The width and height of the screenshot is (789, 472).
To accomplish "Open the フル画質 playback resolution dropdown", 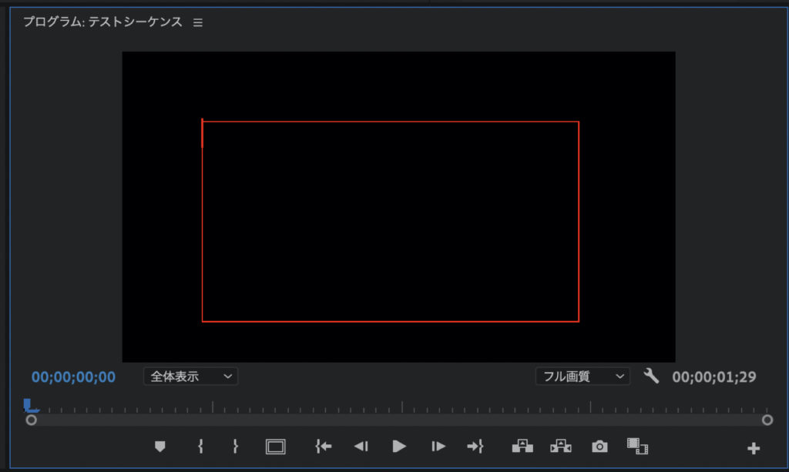I will coord(583,377).
